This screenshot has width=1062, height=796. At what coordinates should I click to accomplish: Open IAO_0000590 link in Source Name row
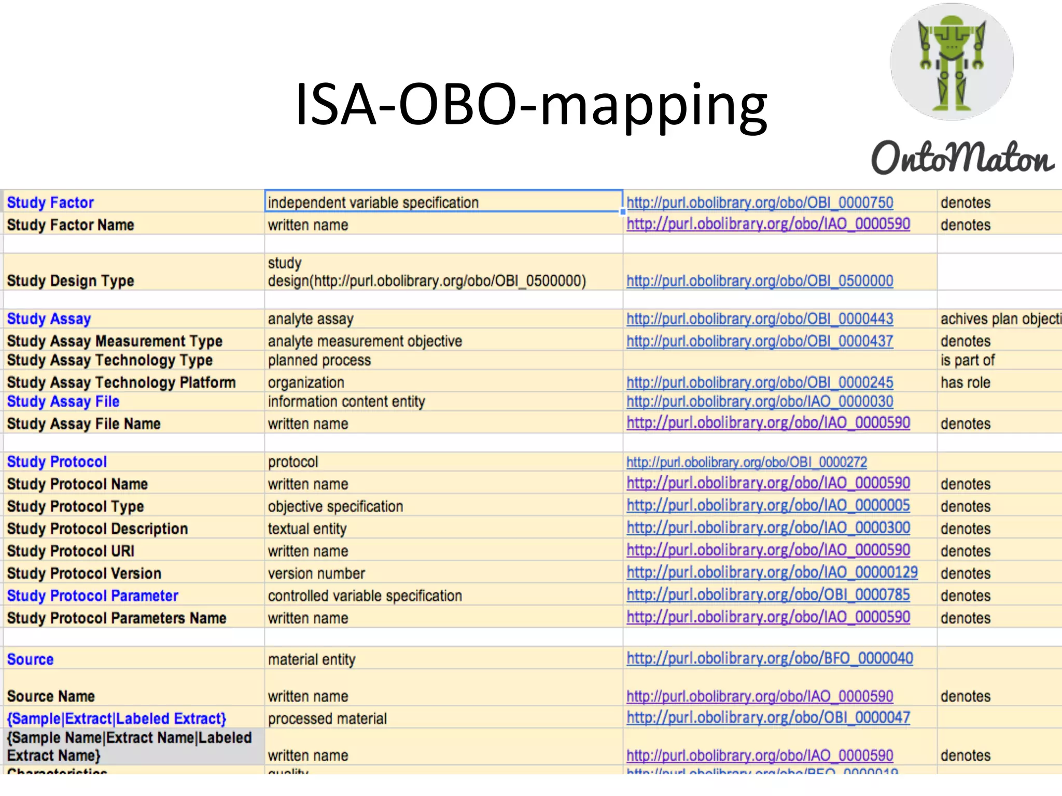point(760,696)
